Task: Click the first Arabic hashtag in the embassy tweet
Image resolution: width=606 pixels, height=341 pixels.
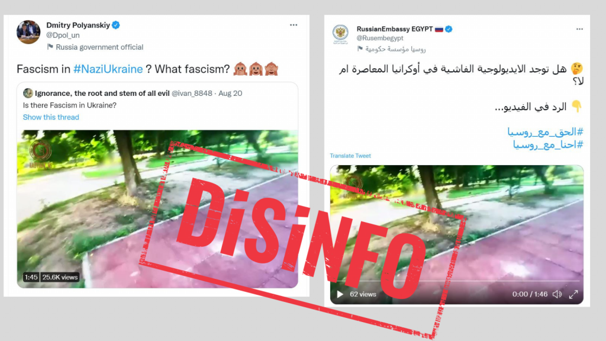Action: (545, 132)
